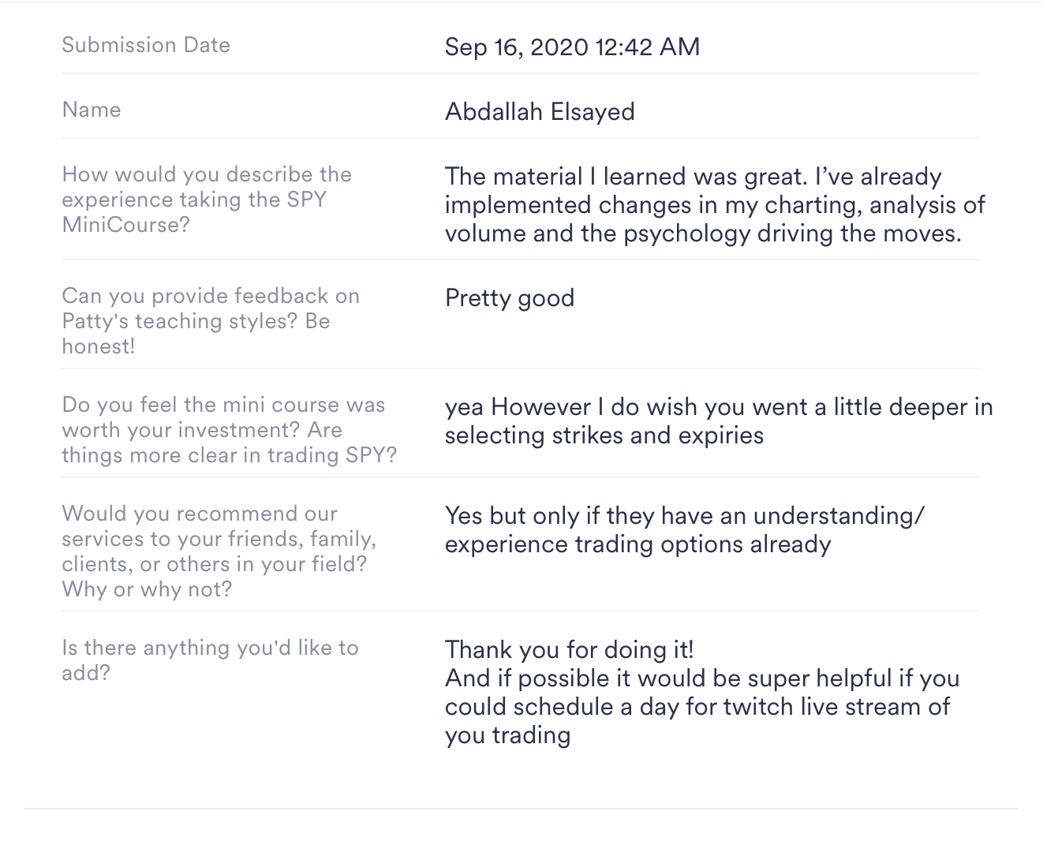Click the line "implemented changes in my charting"

coord(714,205)
